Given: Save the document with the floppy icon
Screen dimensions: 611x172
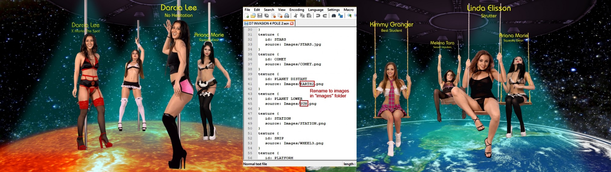Looking at the screenshot, I should (x=260, y=16).
